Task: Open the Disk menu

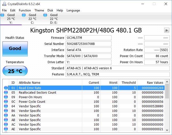Action: 50,10
